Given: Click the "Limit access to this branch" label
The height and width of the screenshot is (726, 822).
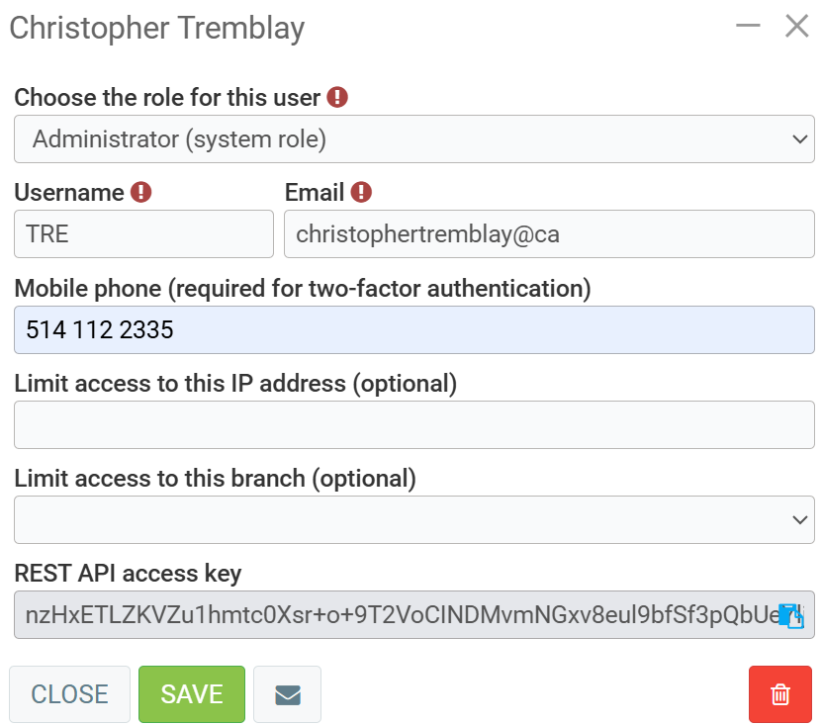Looking at the screenshot, I should tap(215, 479).
